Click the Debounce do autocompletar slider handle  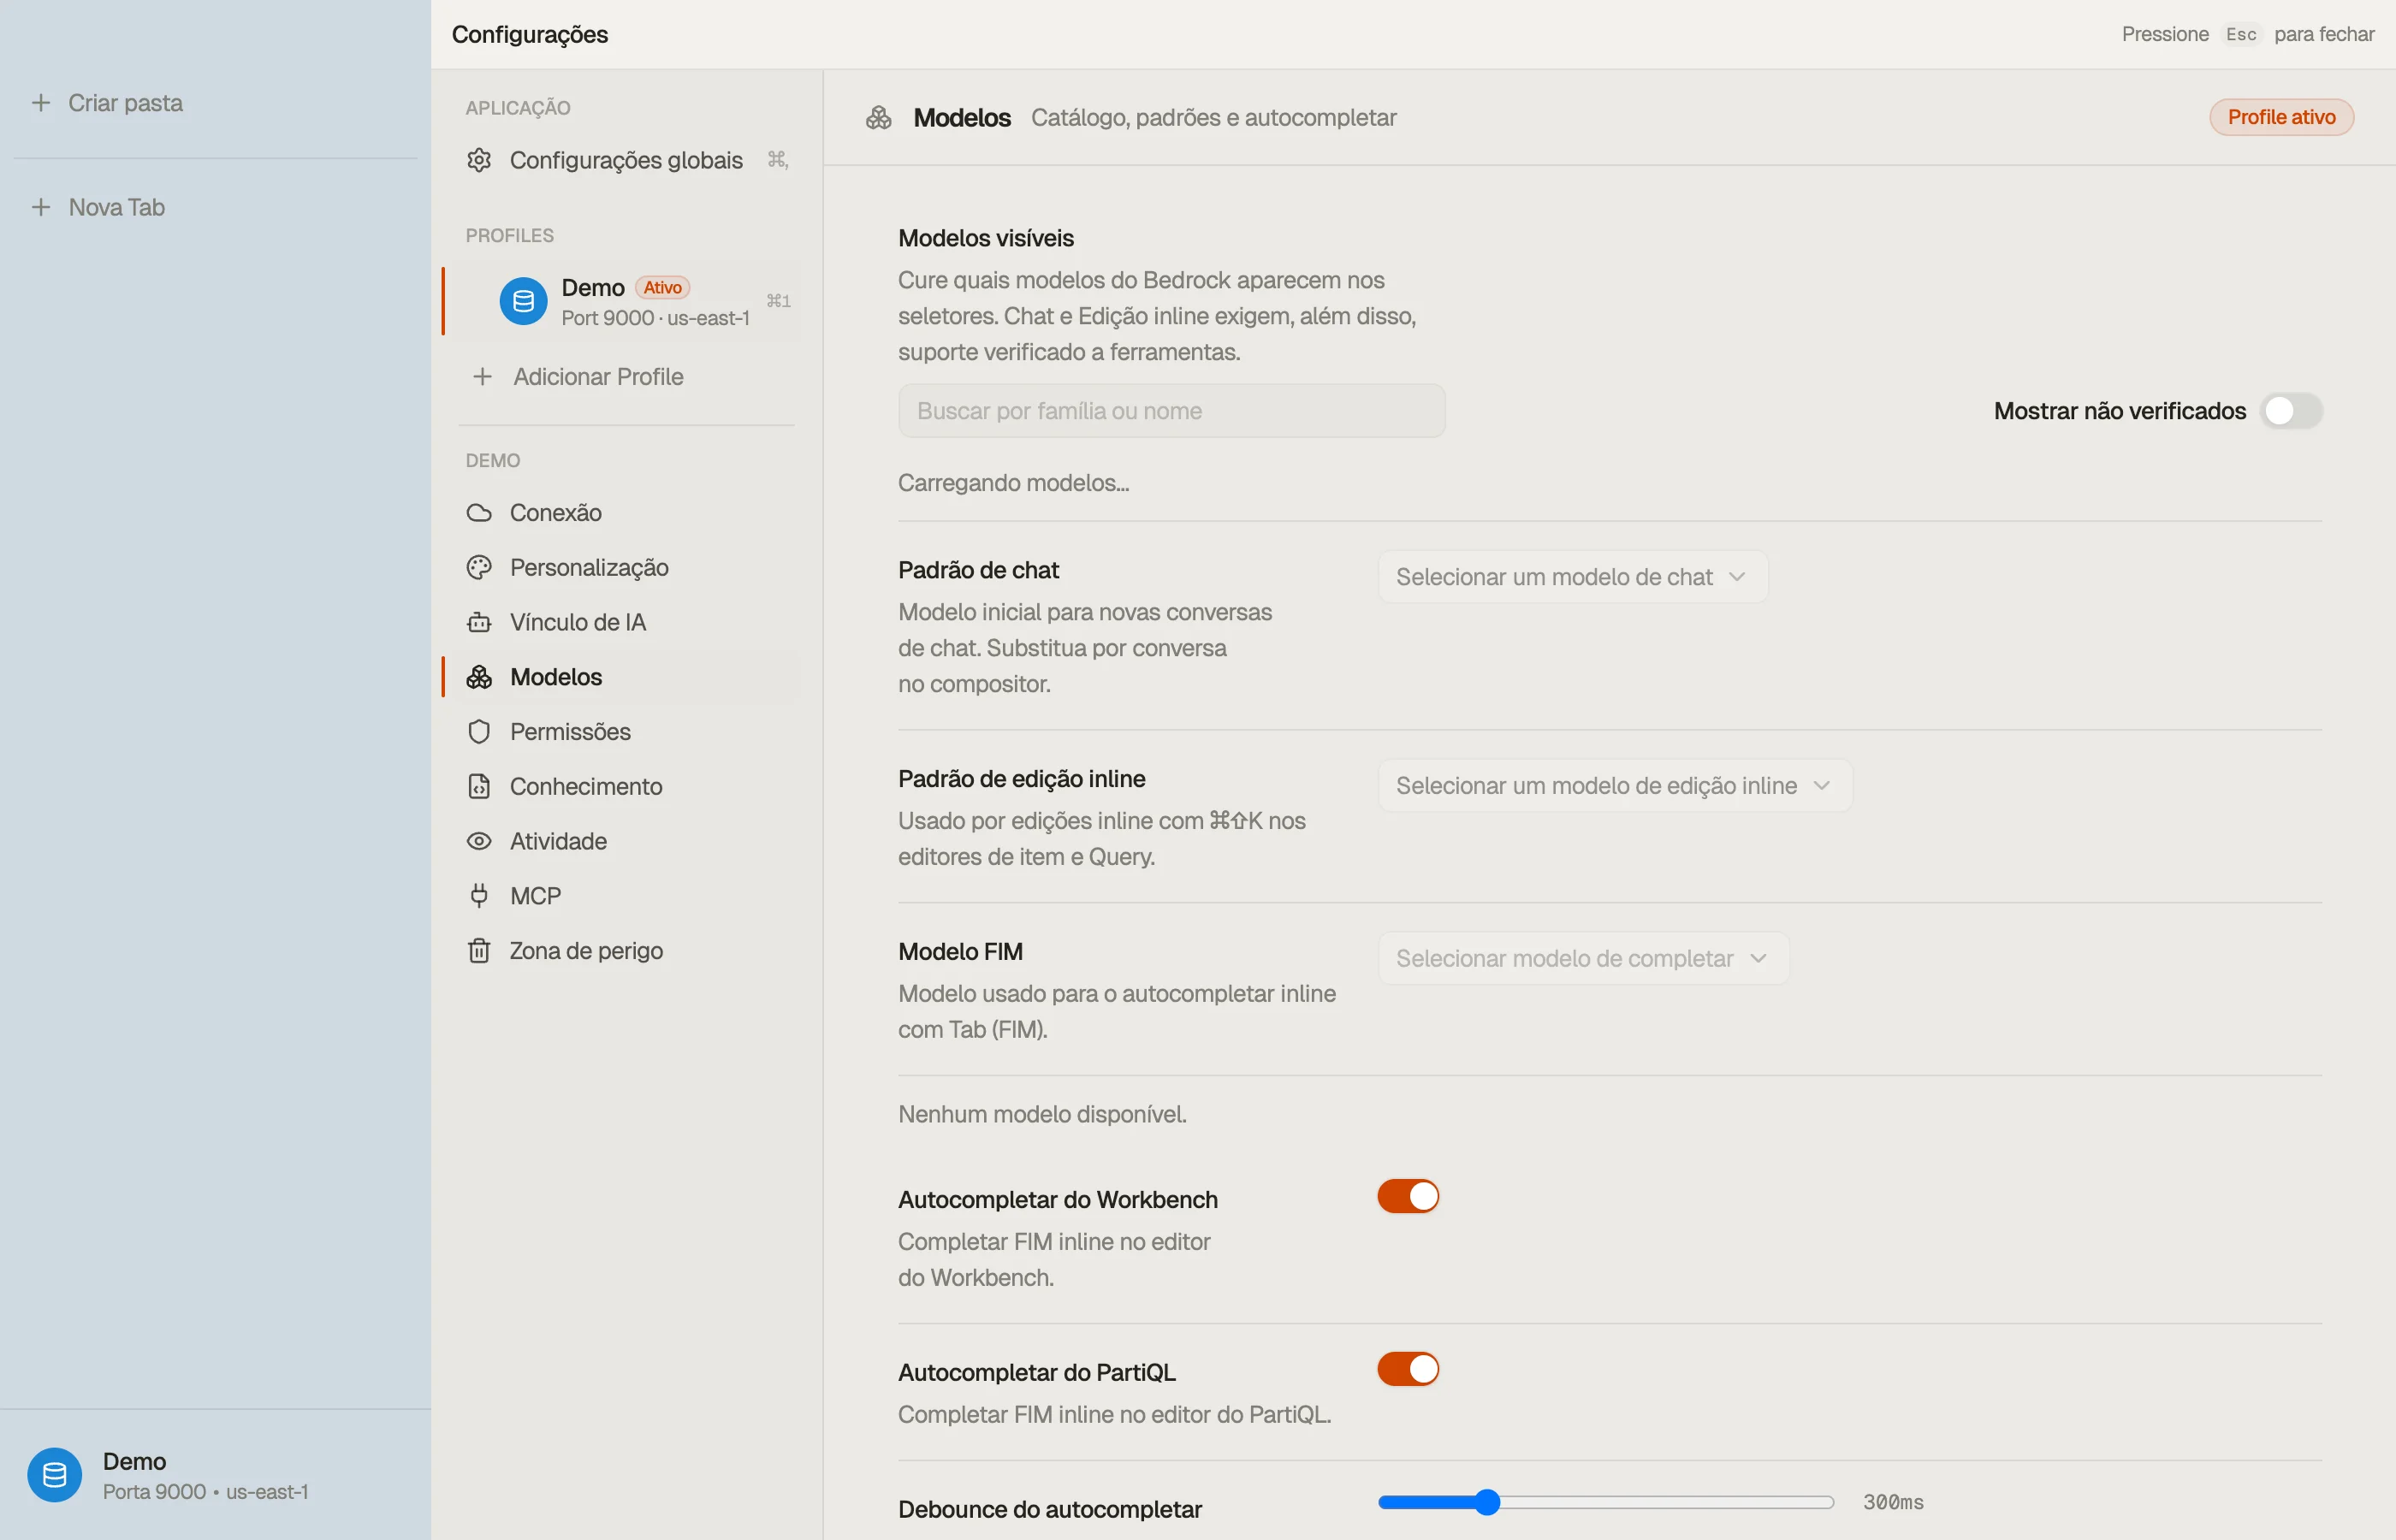tap(1488, 1502)
